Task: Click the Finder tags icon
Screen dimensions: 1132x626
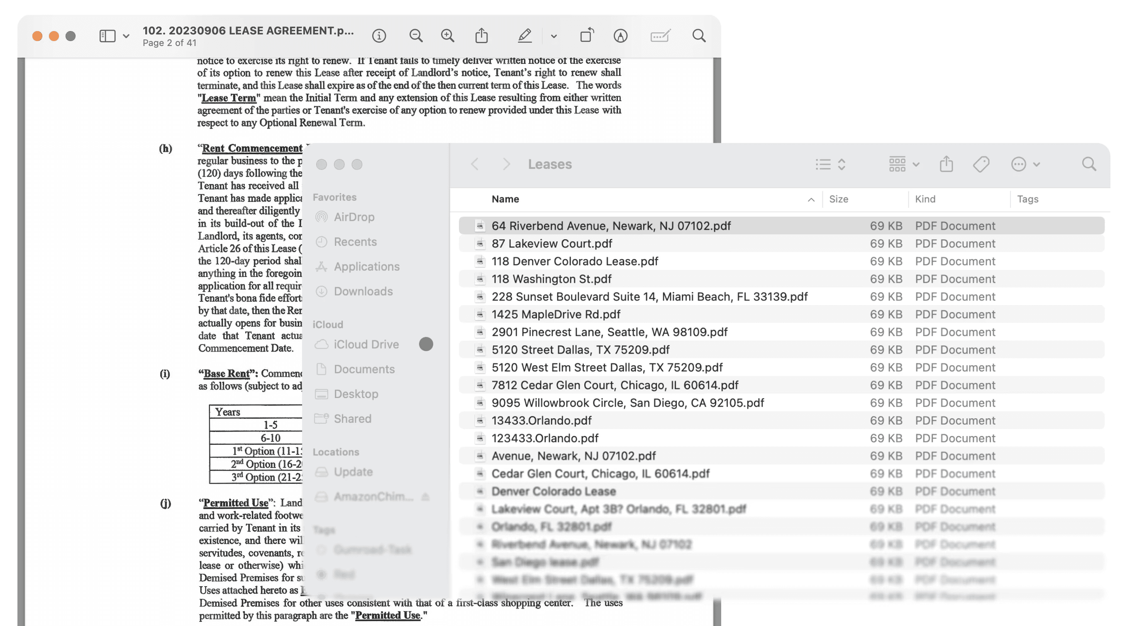Action: coord(981,164)
